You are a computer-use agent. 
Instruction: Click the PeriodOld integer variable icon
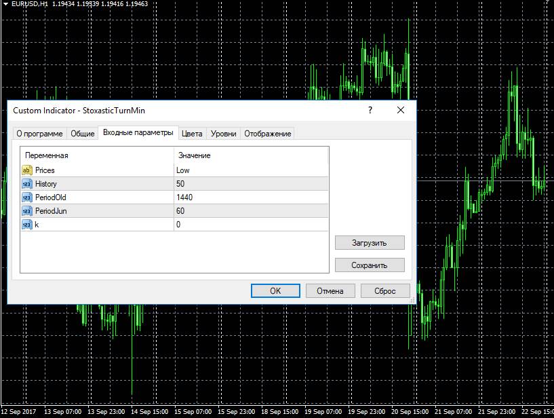[x=27, y=197]
